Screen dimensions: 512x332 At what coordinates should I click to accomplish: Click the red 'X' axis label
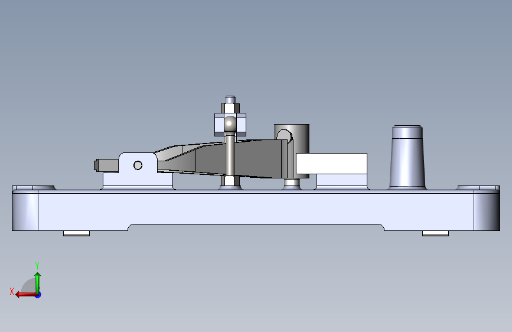click(12, 291)
